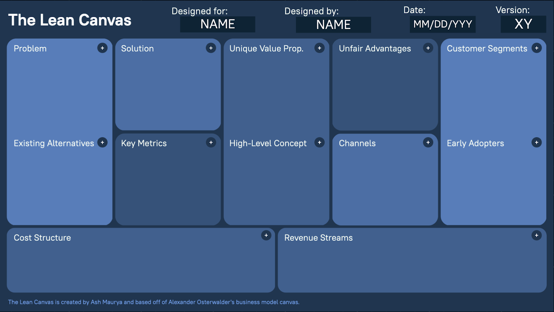Click the plus icon in Problem section
554x312 pixels.
coord(102,48)
